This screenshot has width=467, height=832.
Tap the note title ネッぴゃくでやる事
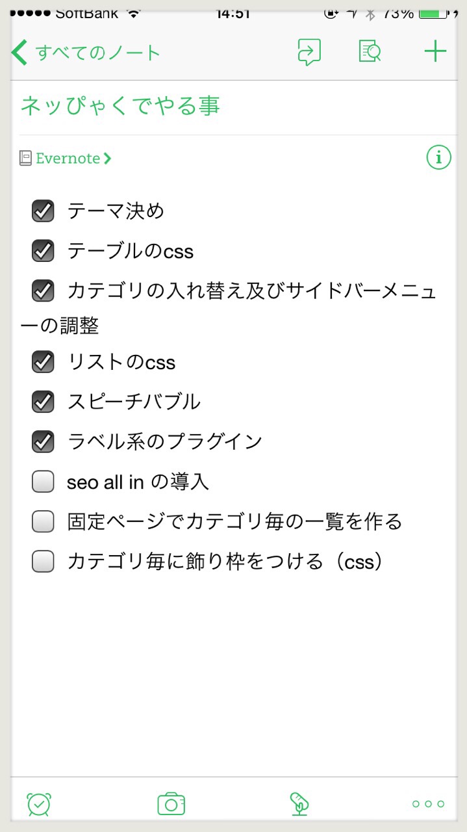pyautogui.click(x=120, y=106)
